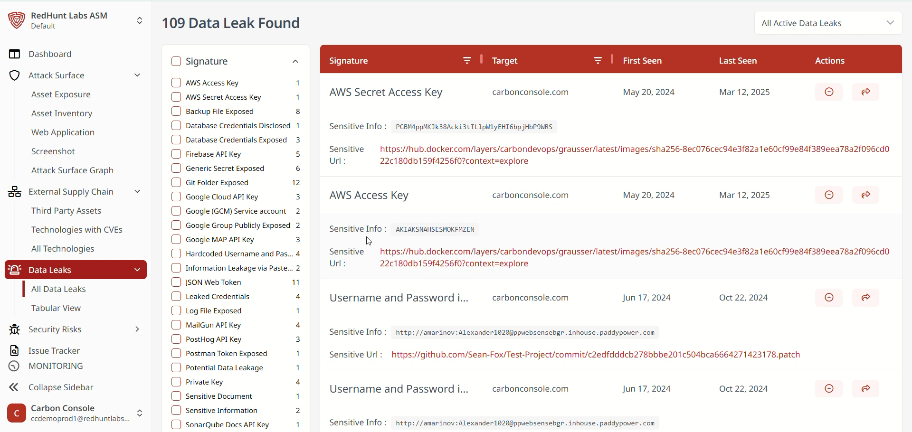Click the Last Seen column header
Image resolution: width=912 pixels, height=432 pixels.
(738, 61)
